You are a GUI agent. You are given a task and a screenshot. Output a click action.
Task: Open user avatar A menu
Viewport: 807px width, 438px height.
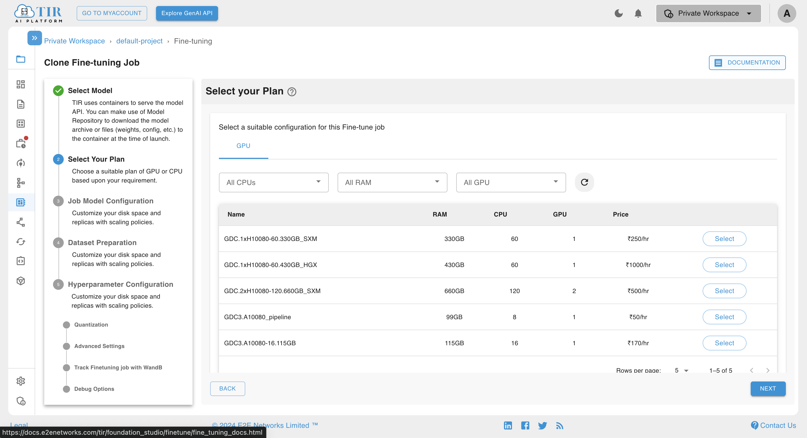(x=787, y=13)
